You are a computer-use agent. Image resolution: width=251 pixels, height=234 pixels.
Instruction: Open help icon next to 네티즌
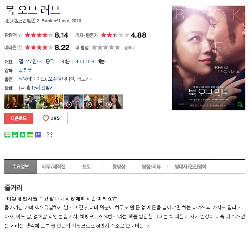(19, 47)
